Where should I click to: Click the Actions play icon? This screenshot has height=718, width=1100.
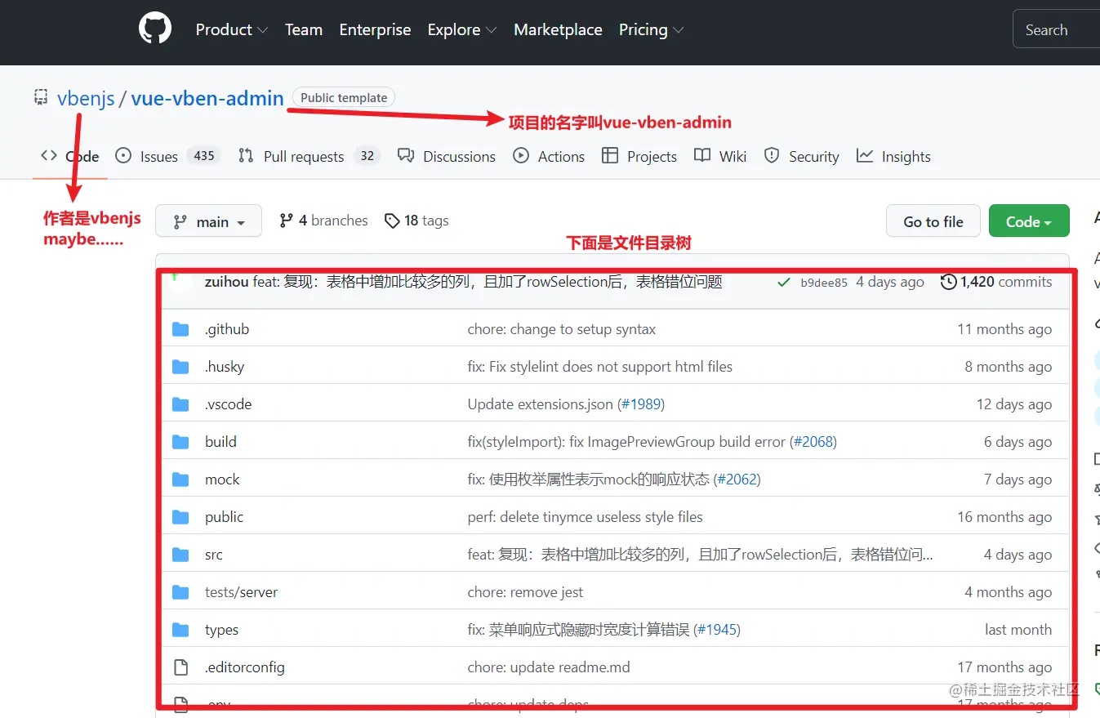coord(521,155)
